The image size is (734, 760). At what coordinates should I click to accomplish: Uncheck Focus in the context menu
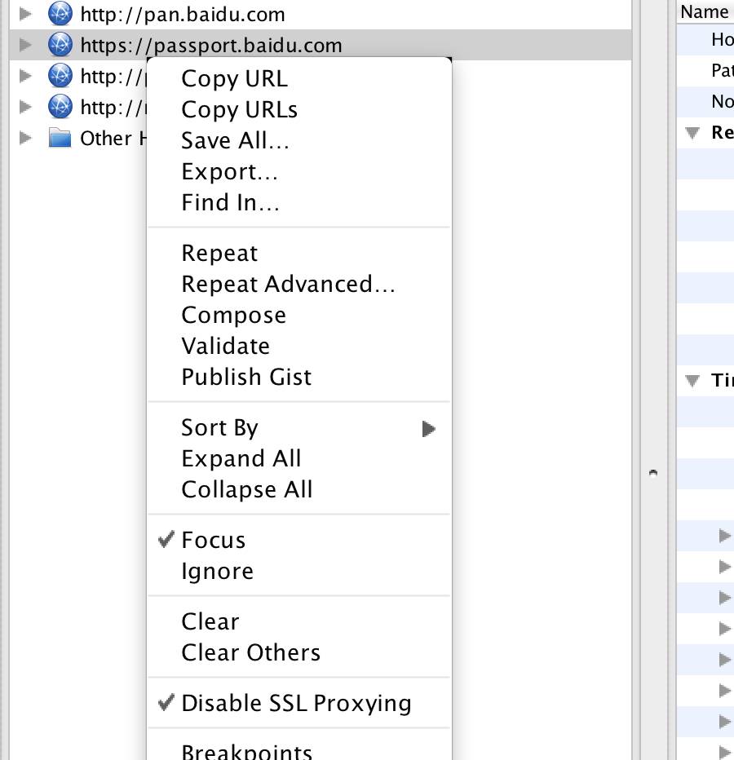[x=214, y=539]
